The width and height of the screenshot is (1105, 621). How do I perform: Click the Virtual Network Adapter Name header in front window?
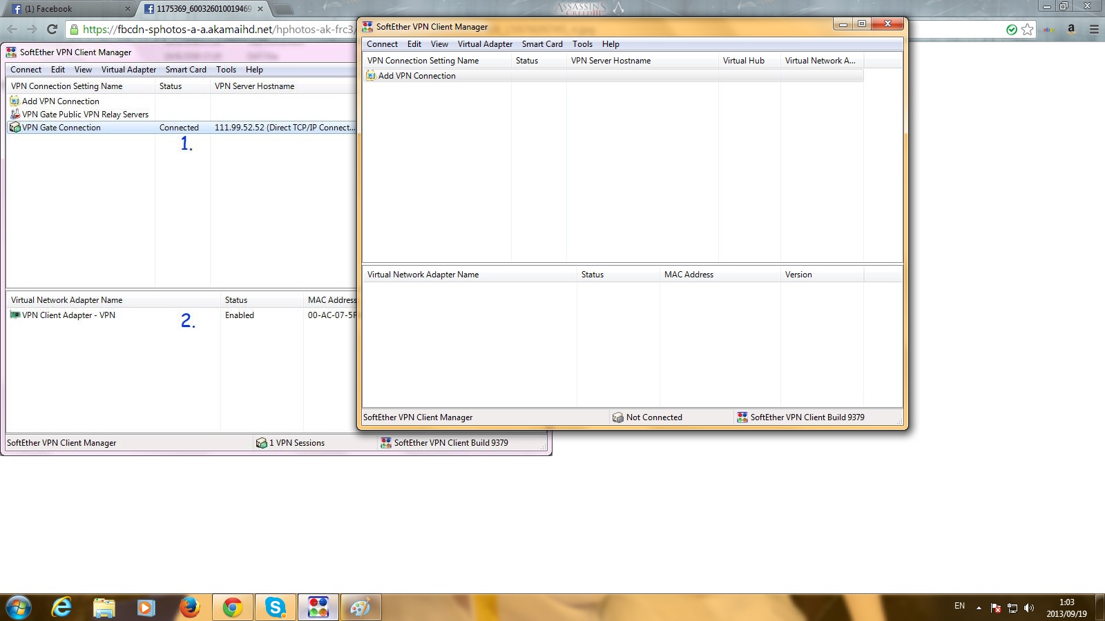click(470, 275)
